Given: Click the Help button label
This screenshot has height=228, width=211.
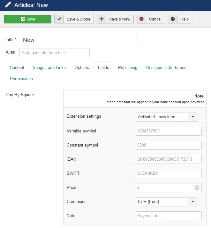Looking at the screenshot, I should pos(185,19).
